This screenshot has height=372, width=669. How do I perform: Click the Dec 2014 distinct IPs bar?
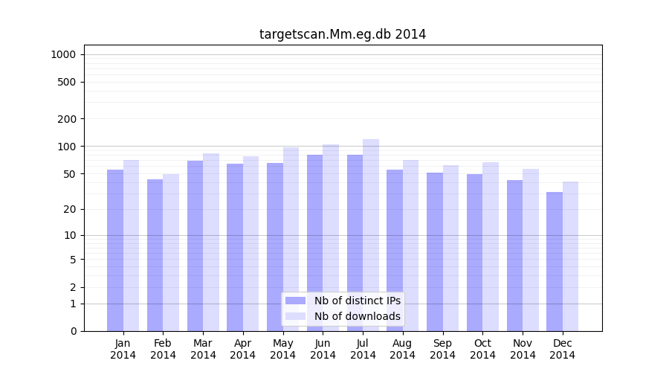click(x=555, y=260)
